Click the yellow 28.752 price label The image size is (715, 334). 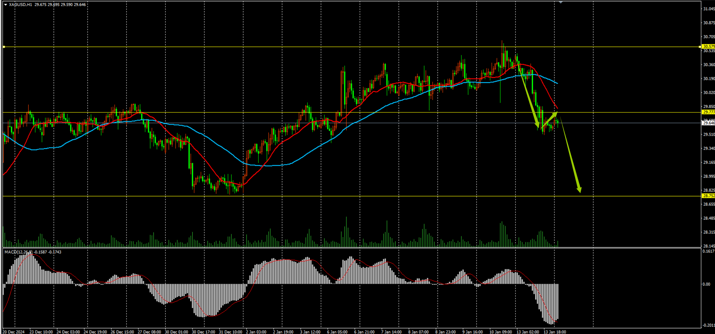pos(709,196)
